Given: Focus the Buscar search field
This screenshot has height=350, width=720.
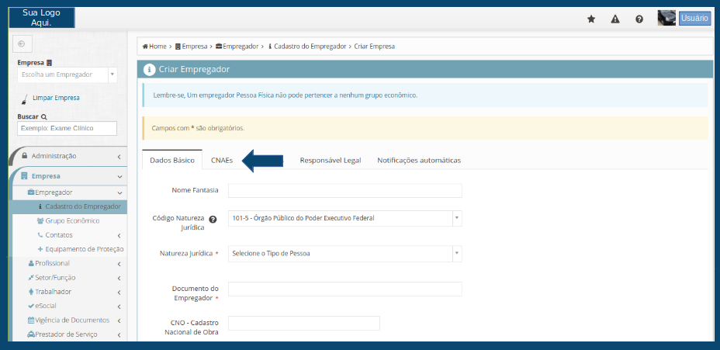Looking at the screenshot, I should coord(67,128).
